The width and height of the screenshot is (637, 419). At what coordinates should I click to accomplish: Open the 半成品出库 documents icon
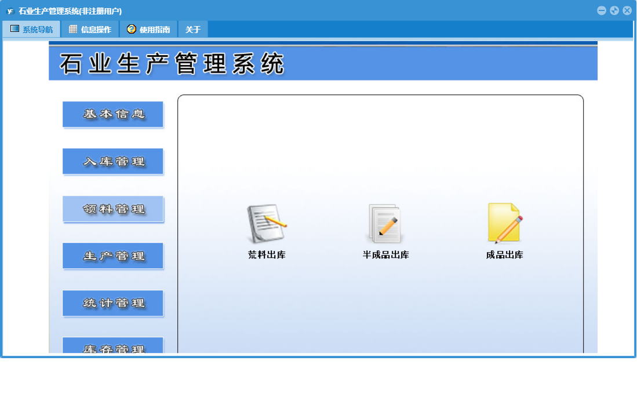pyautogui.click(x=385, y=224)
